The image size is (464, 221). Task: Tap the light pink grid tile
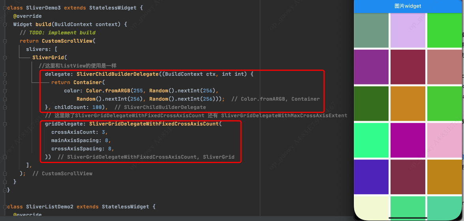445,140
